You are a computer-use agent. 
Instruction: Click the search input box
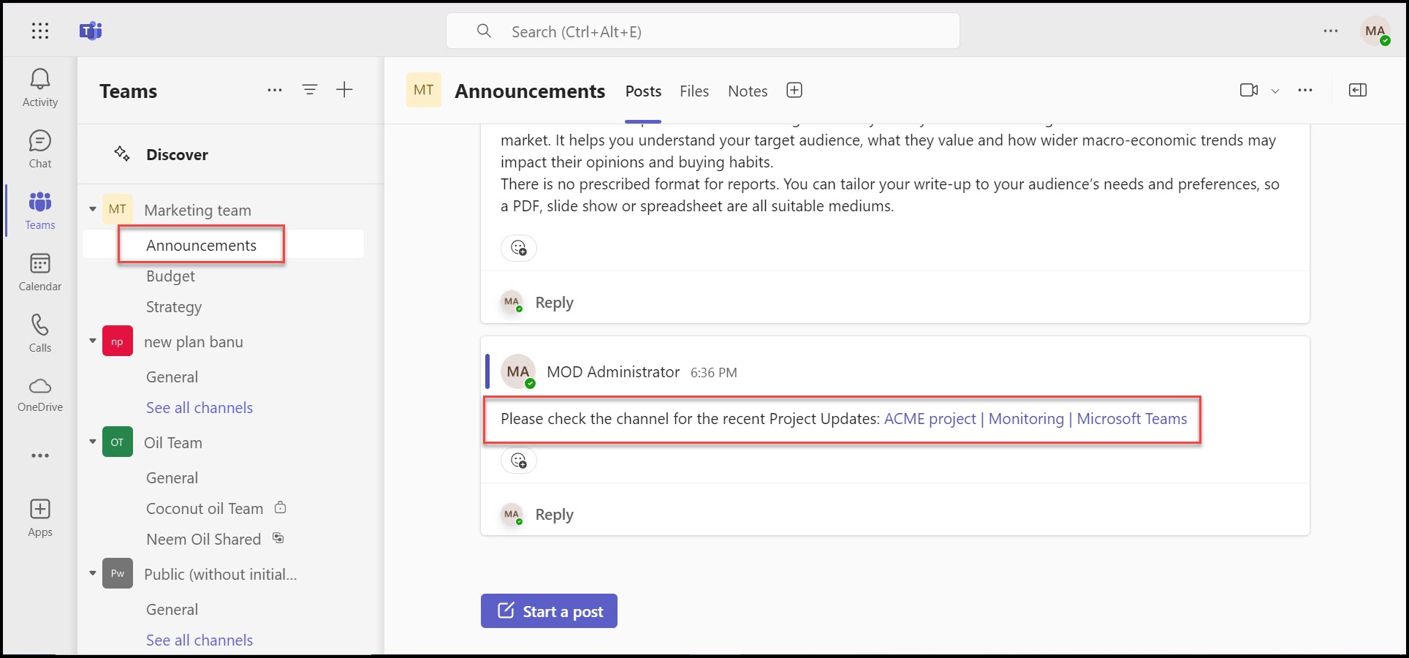702,31
